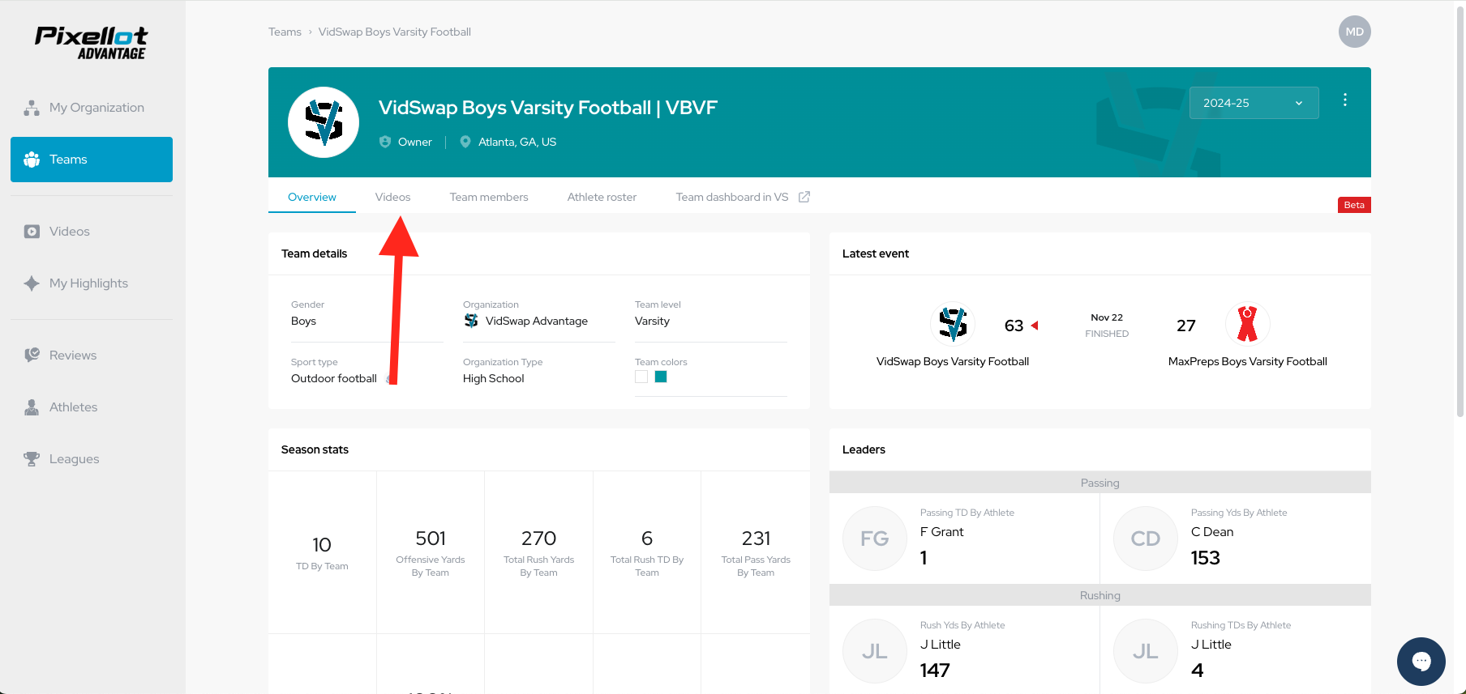Open the chat support bubble
The width and height of the screenshot is (1466, 694).
[x=1421, y=662]
